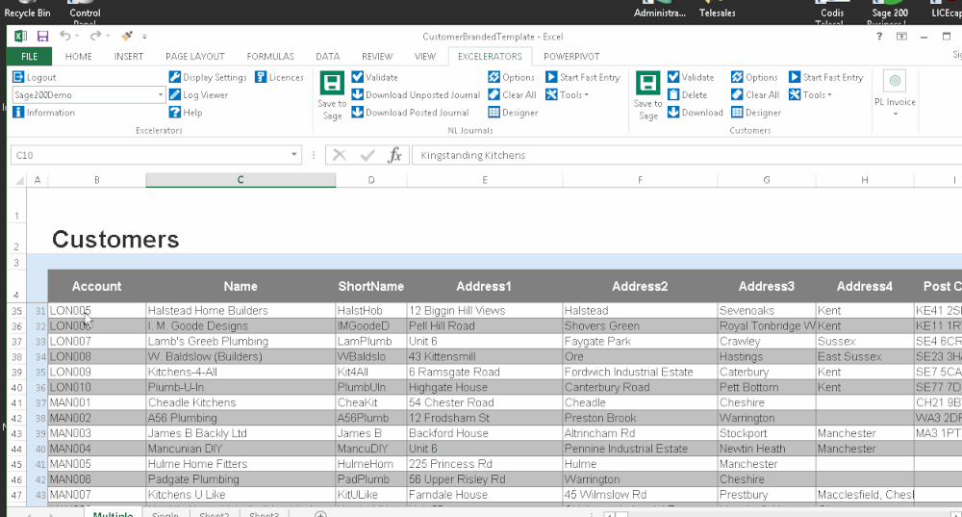The width and height of the screenshot is (962, 517).
Task: Expand Tools dropdown in NL Journals group
Action: (x=567, y=95)
